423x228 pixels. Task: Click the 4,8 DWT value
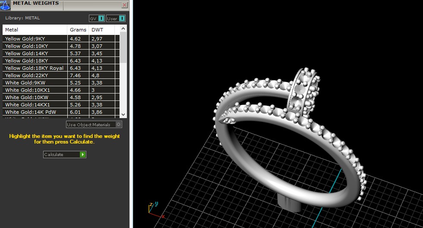[x=95, y=75]
